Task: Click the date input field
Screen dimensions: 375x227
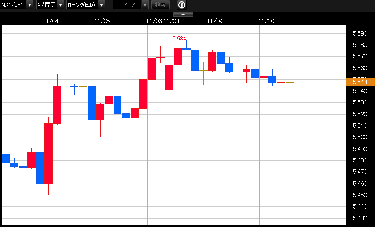Action: tap(128, 5)
